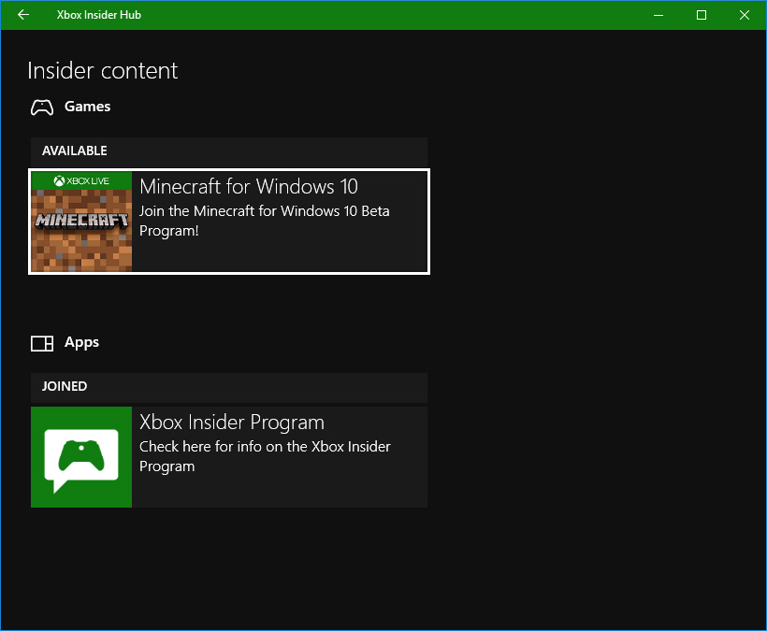
Task: Click the JOINED group header
Action: (x=65, y=386)
